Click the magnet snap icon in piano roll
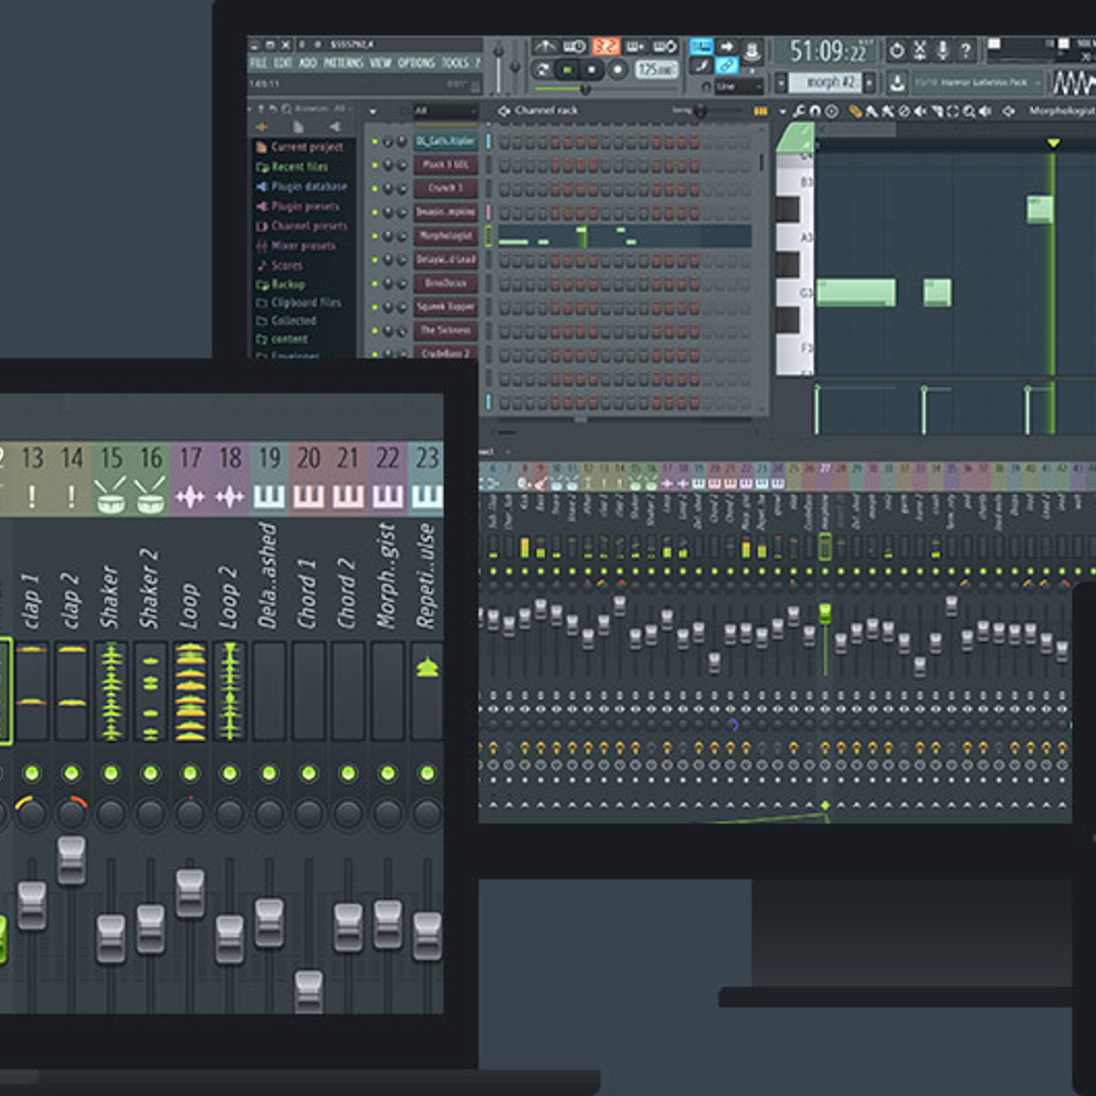The height and width of the screenshot is (1096, 1096). click(x=815, y=111)
